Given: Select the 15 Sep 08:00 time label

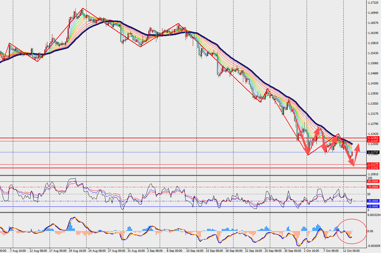Looking at the screenshot, I should point(215,250).
